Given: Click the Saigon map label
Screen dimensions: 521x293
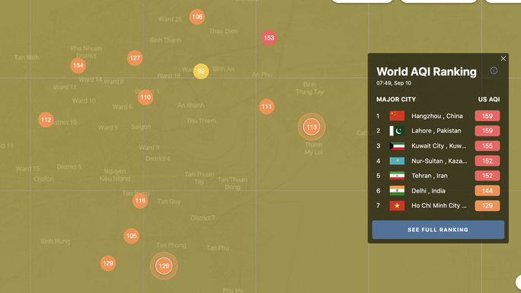Looking at the screenshot, I should 141,127.
